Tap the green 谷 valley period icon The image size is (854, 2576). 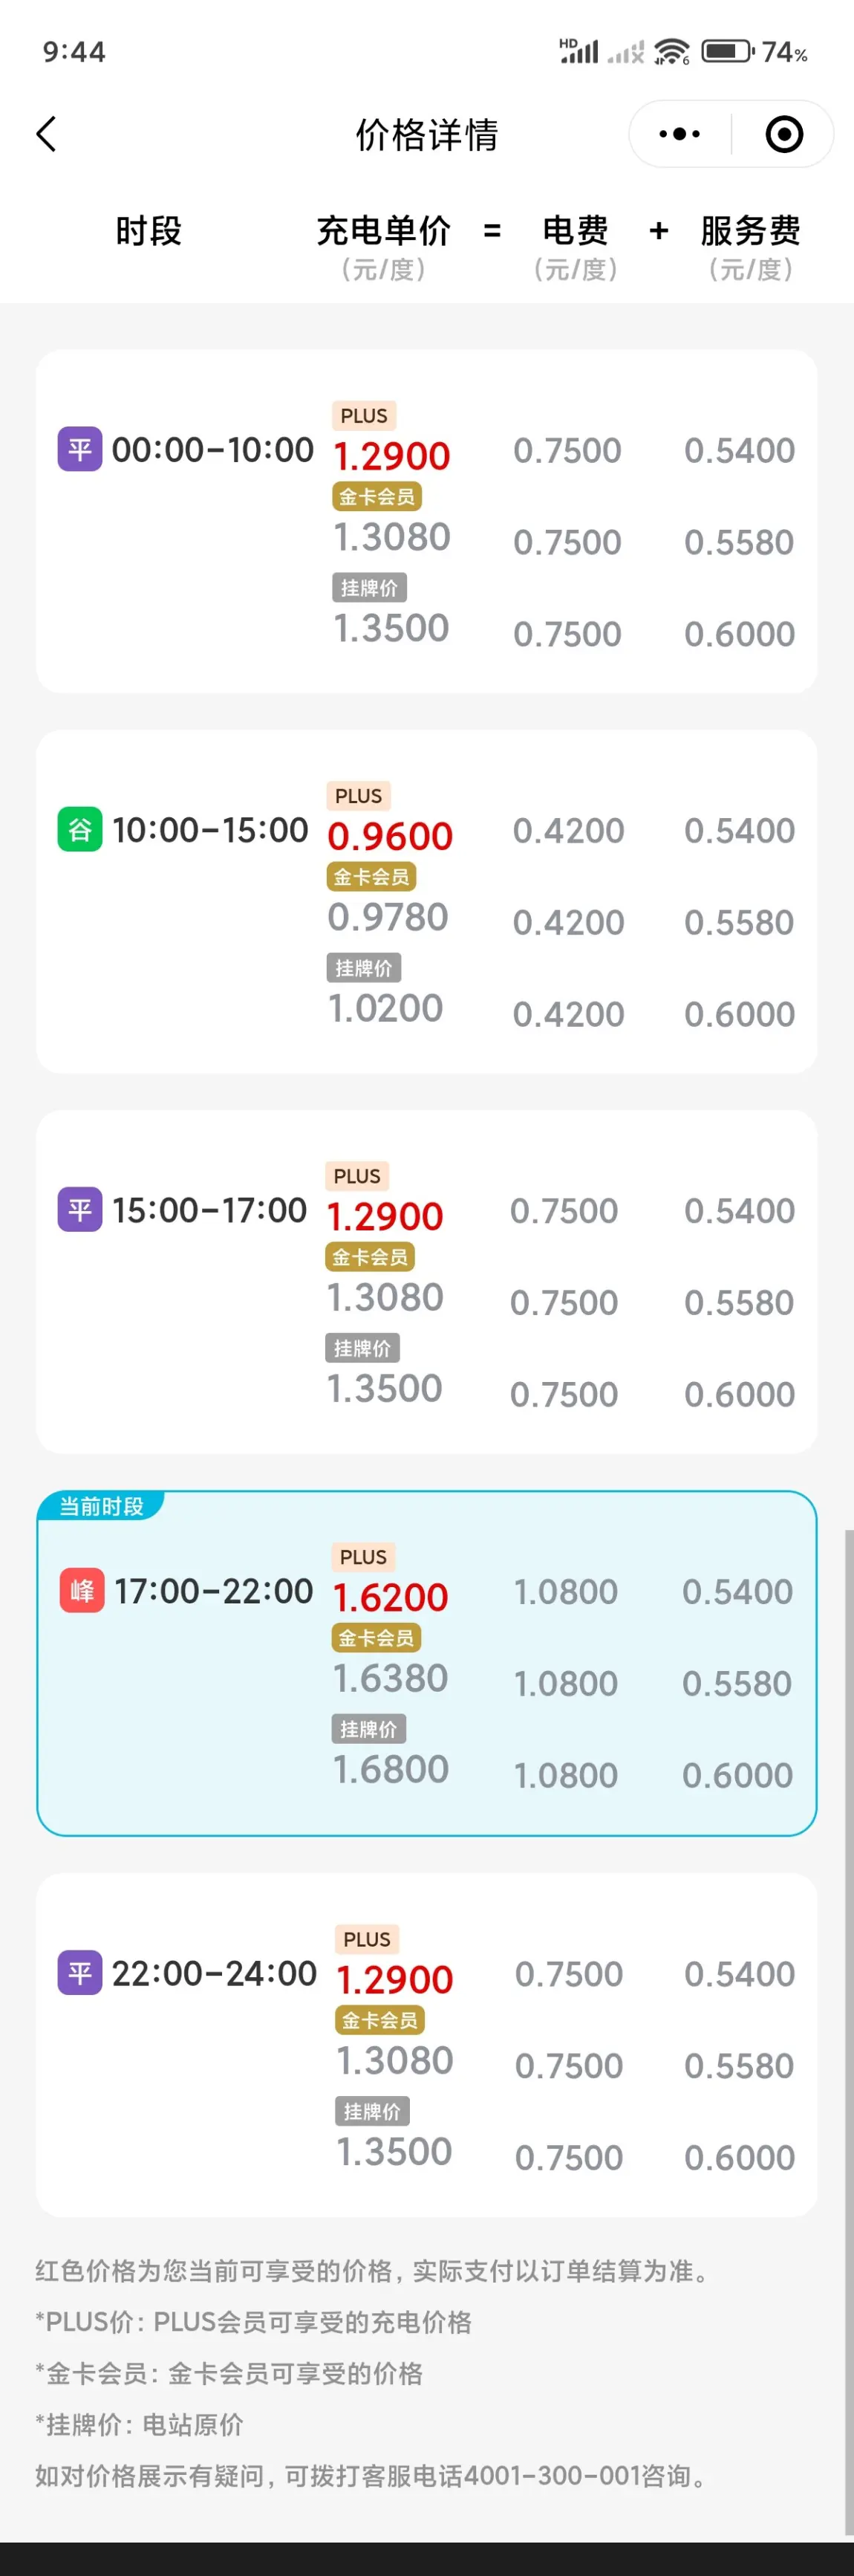tap(80, 829)
